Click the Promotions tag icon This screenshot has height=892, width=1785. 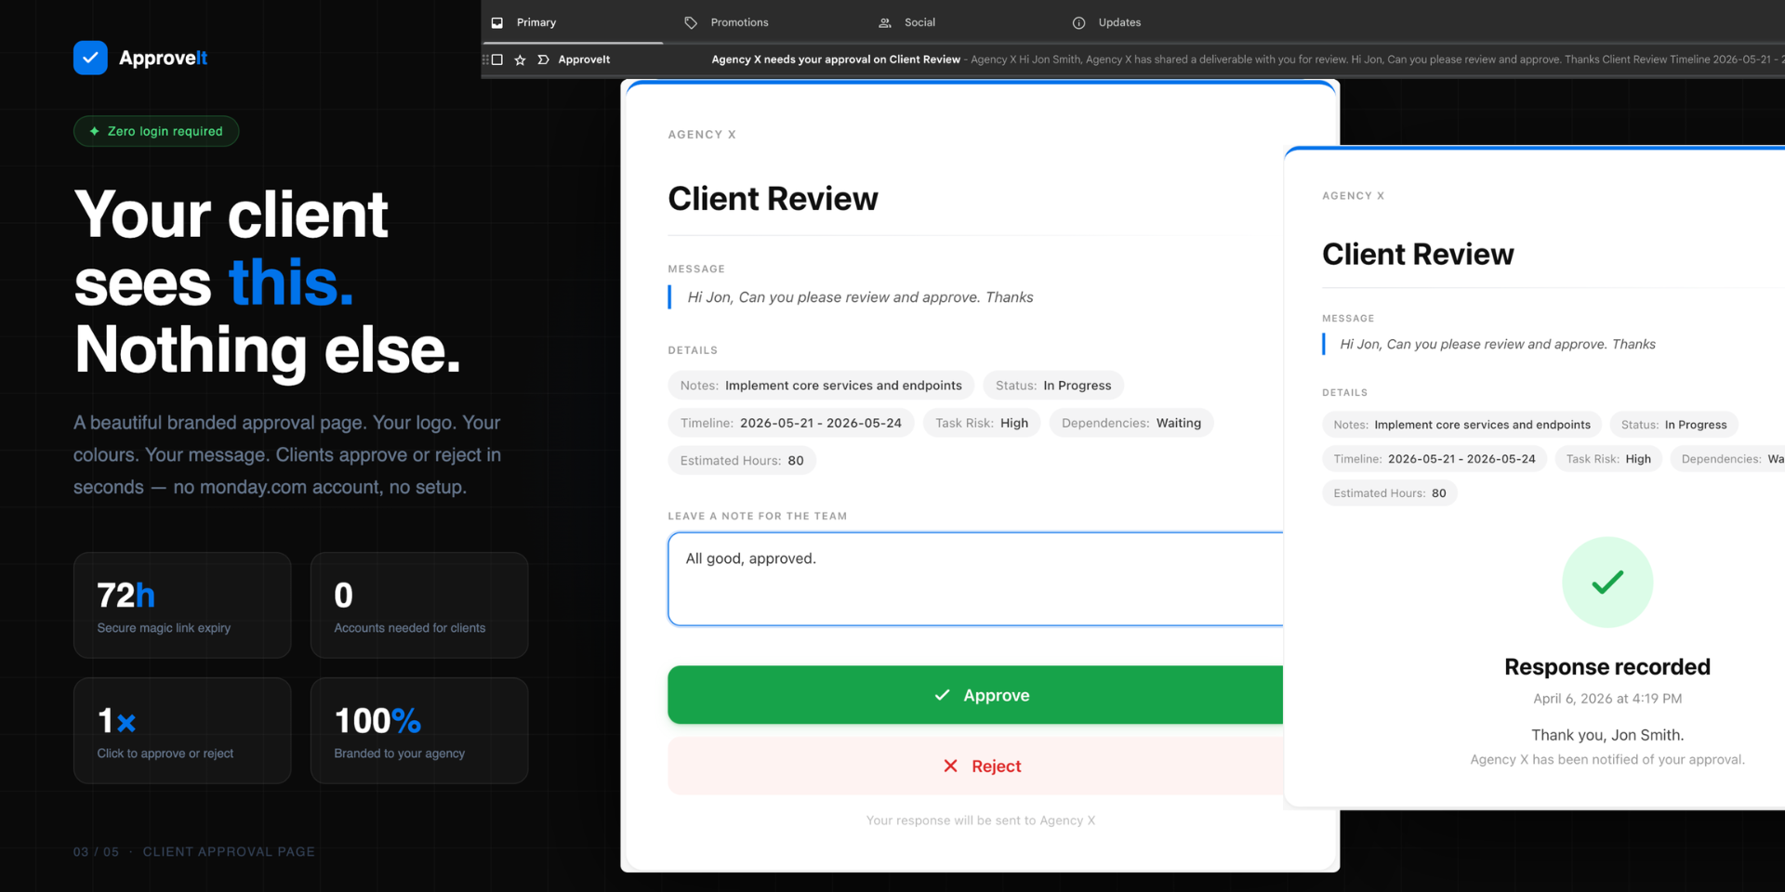(691, 22)
